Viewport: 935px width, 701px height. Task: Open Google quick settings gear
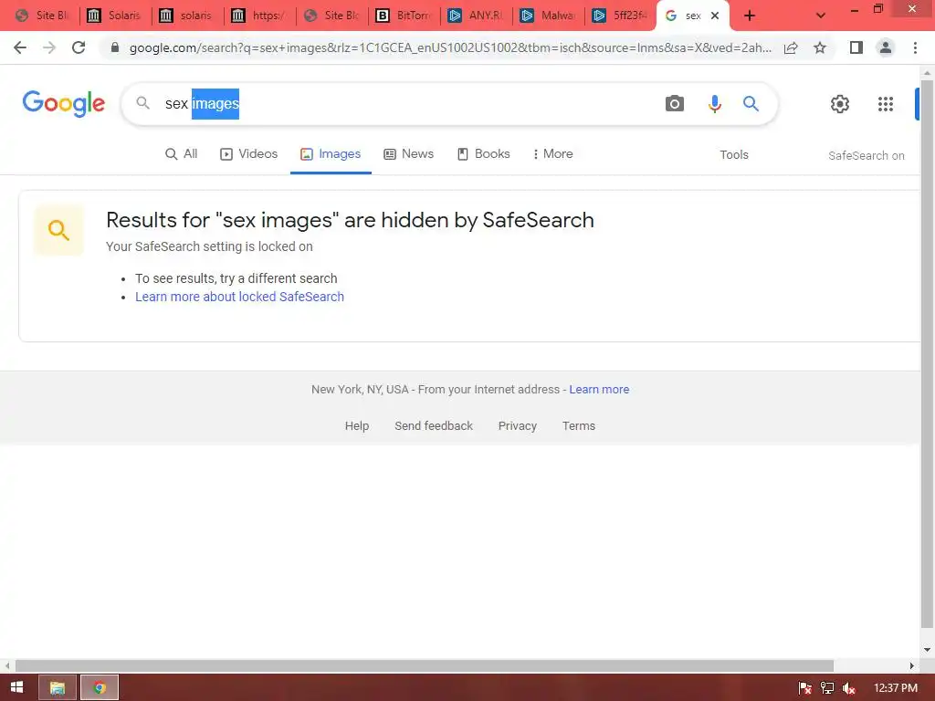pyautogui.click(x=840, y=104)
